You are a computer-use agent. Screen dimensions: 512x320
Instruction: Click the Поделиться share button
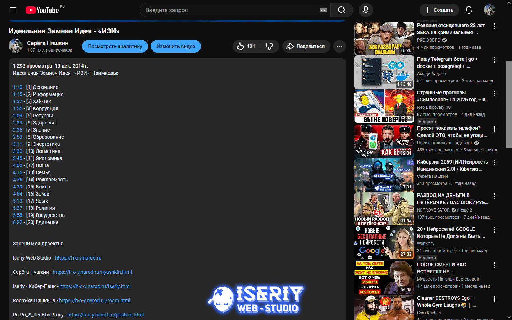coord(306,46)
